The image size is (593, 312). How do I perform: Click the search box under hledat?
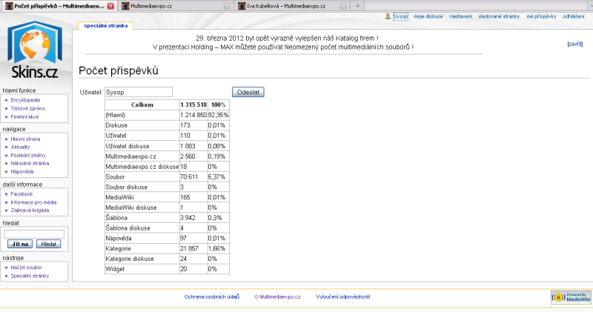(x=34, y=233)
